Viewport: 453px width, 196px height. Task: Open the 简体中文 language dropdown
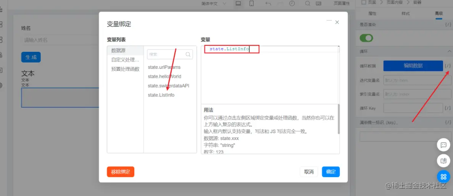[x=214, y=3]
